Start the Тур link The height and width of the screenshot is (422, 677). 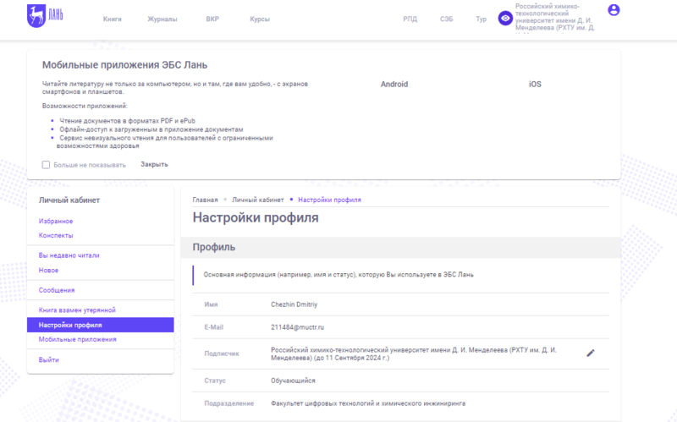(481, 19)
